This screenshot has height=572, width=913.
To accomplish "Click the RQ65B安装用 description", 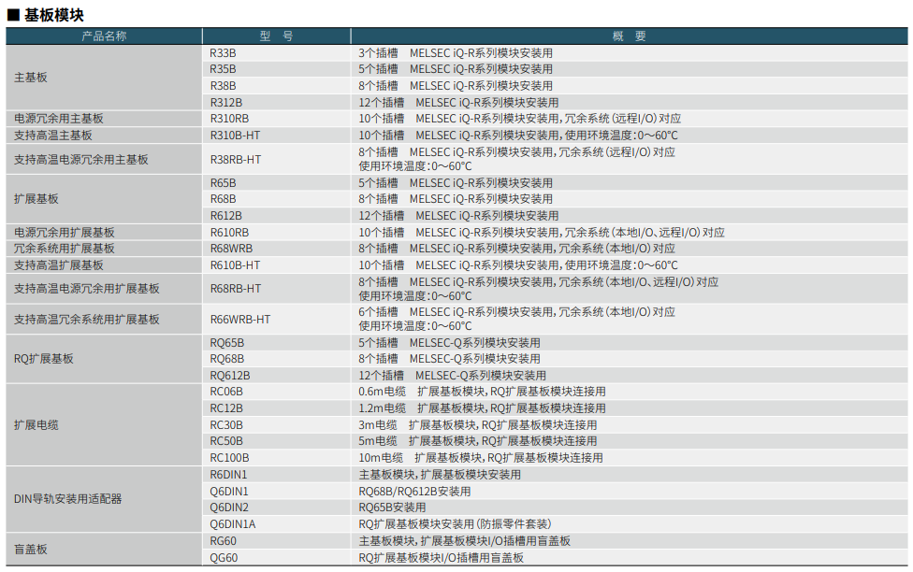I will click(392, 507).
